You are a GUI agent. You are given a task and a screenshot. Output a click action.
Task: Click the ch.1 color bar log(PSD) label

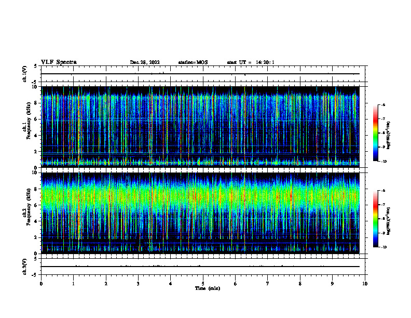389,135
